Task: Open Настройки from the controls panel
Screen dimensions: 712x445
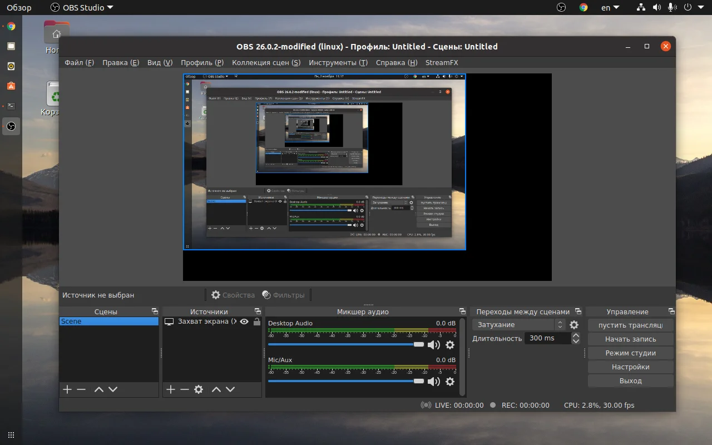Action: [x=630, y=367]
